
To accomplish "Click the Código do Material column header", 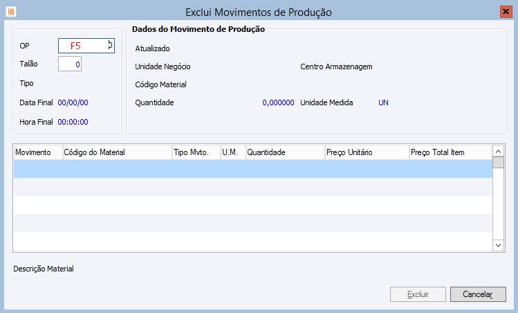I will point(116,152).
